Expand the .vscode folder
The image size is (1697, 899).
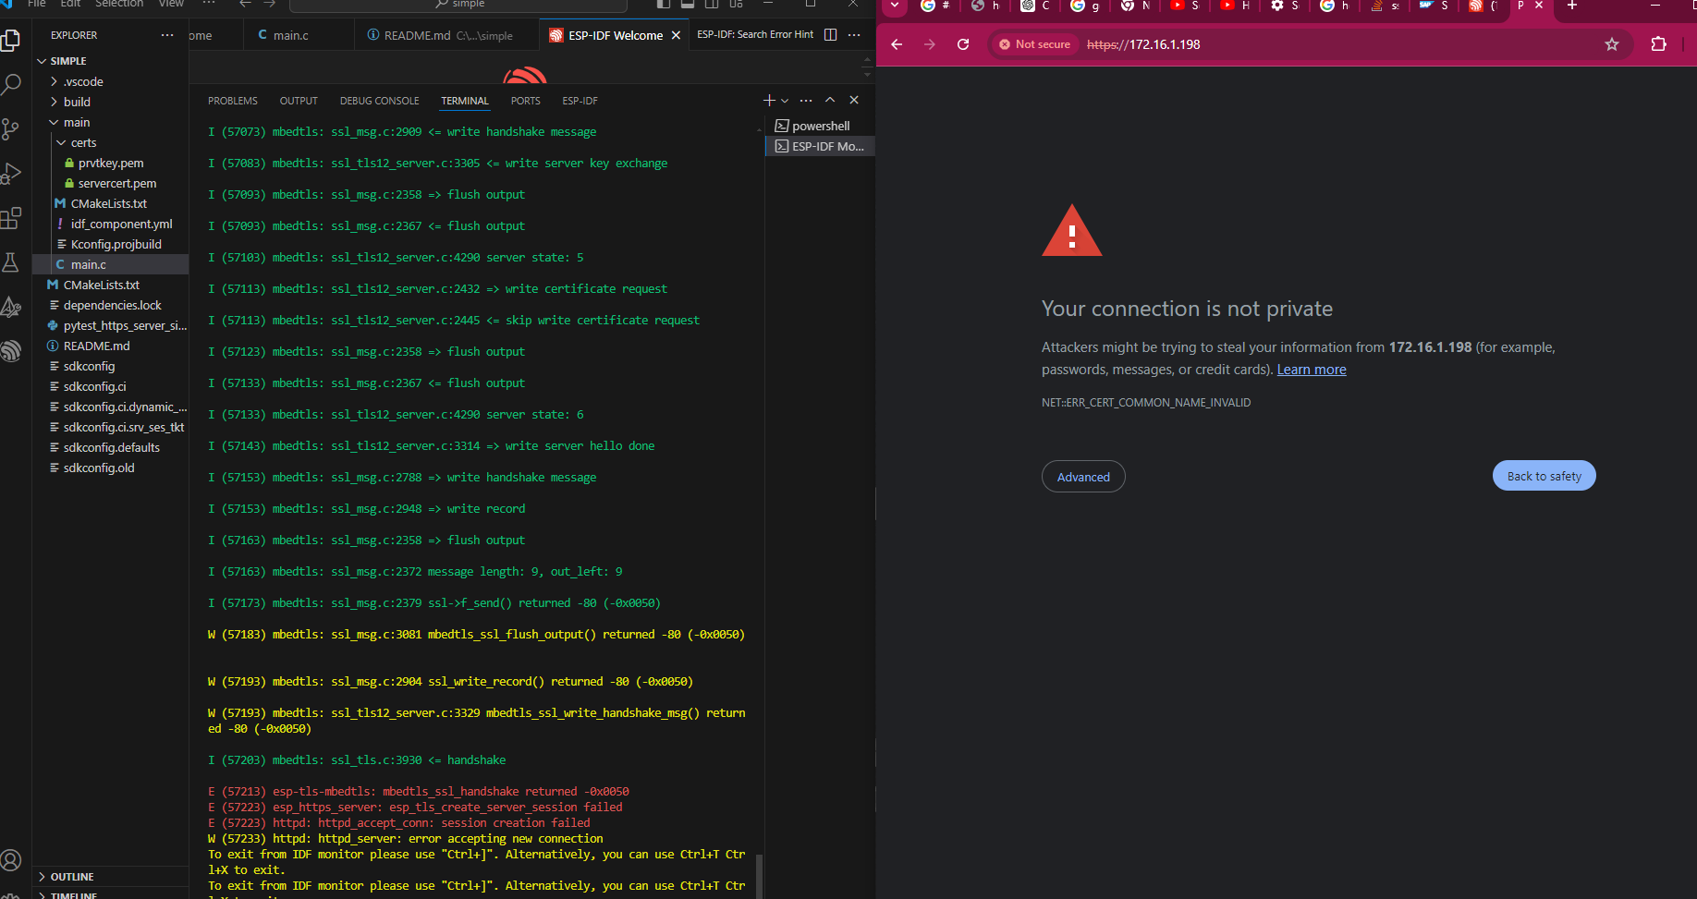tap(111, 81)
